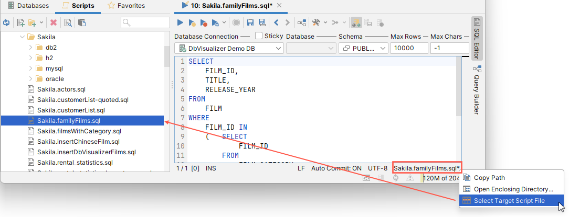Screen dimensions: 569x217
Task: Click the Stop execution circle icon
Action: click(236, 22)
